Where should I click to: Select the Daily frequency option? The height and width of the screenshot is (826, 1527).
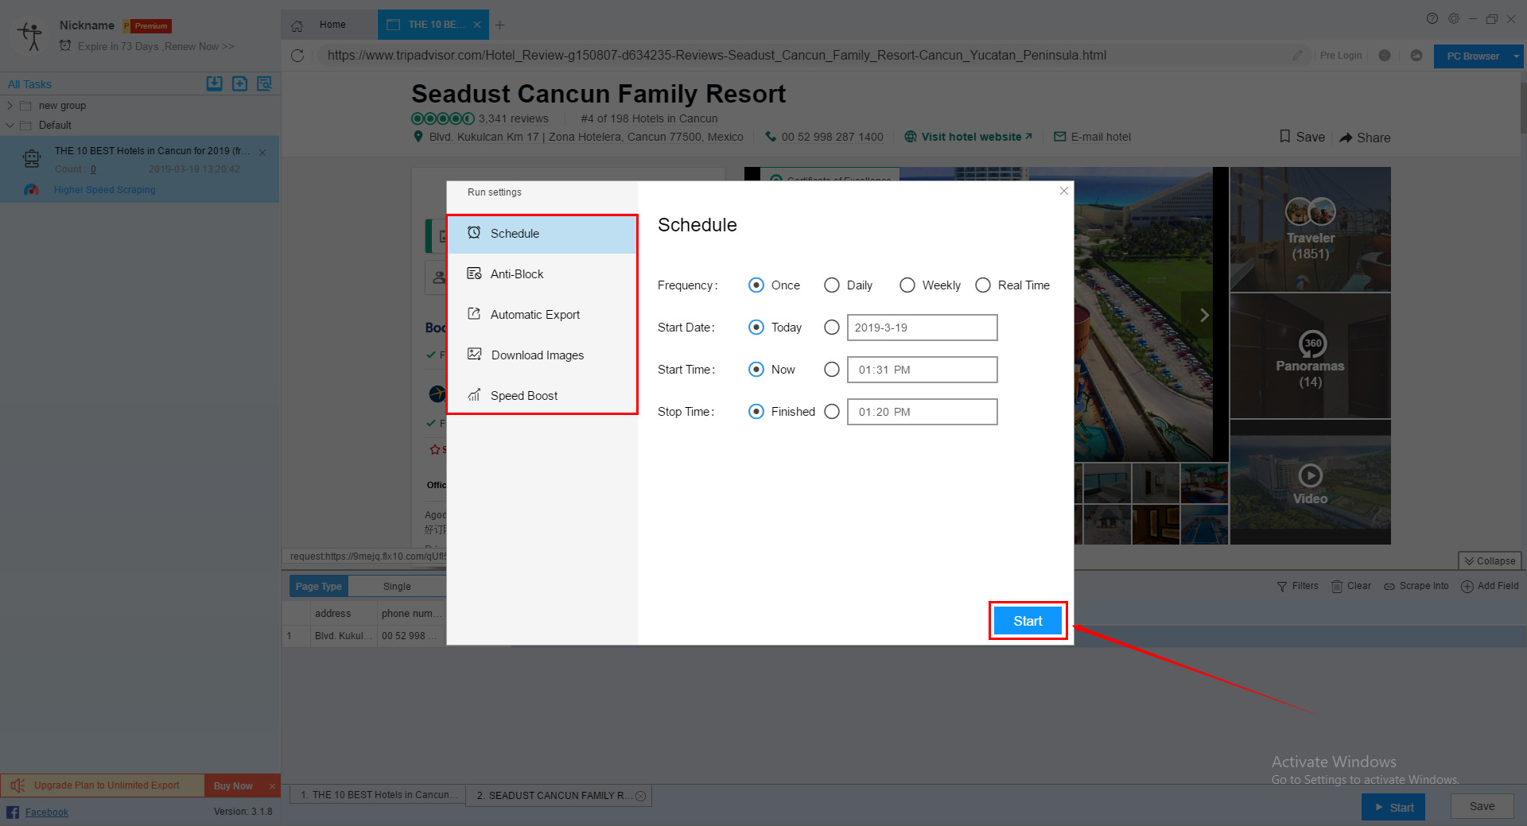coord(832,285)
